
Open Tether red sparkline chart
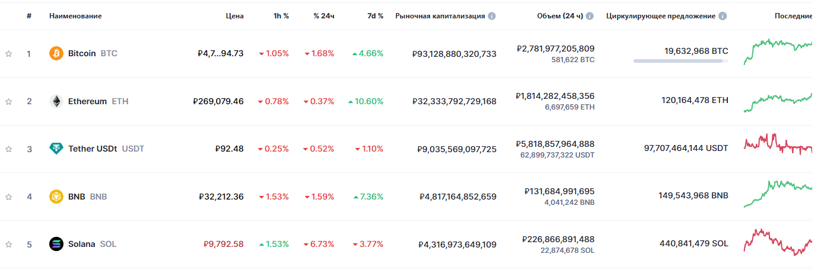click(778, 144)
